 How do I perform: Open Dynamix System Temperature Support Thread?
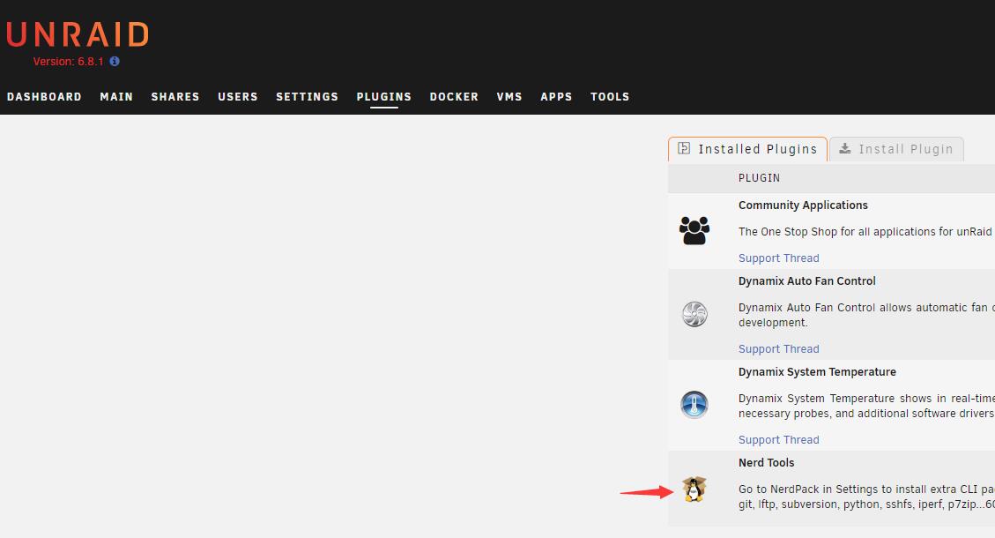click(778, 439)
